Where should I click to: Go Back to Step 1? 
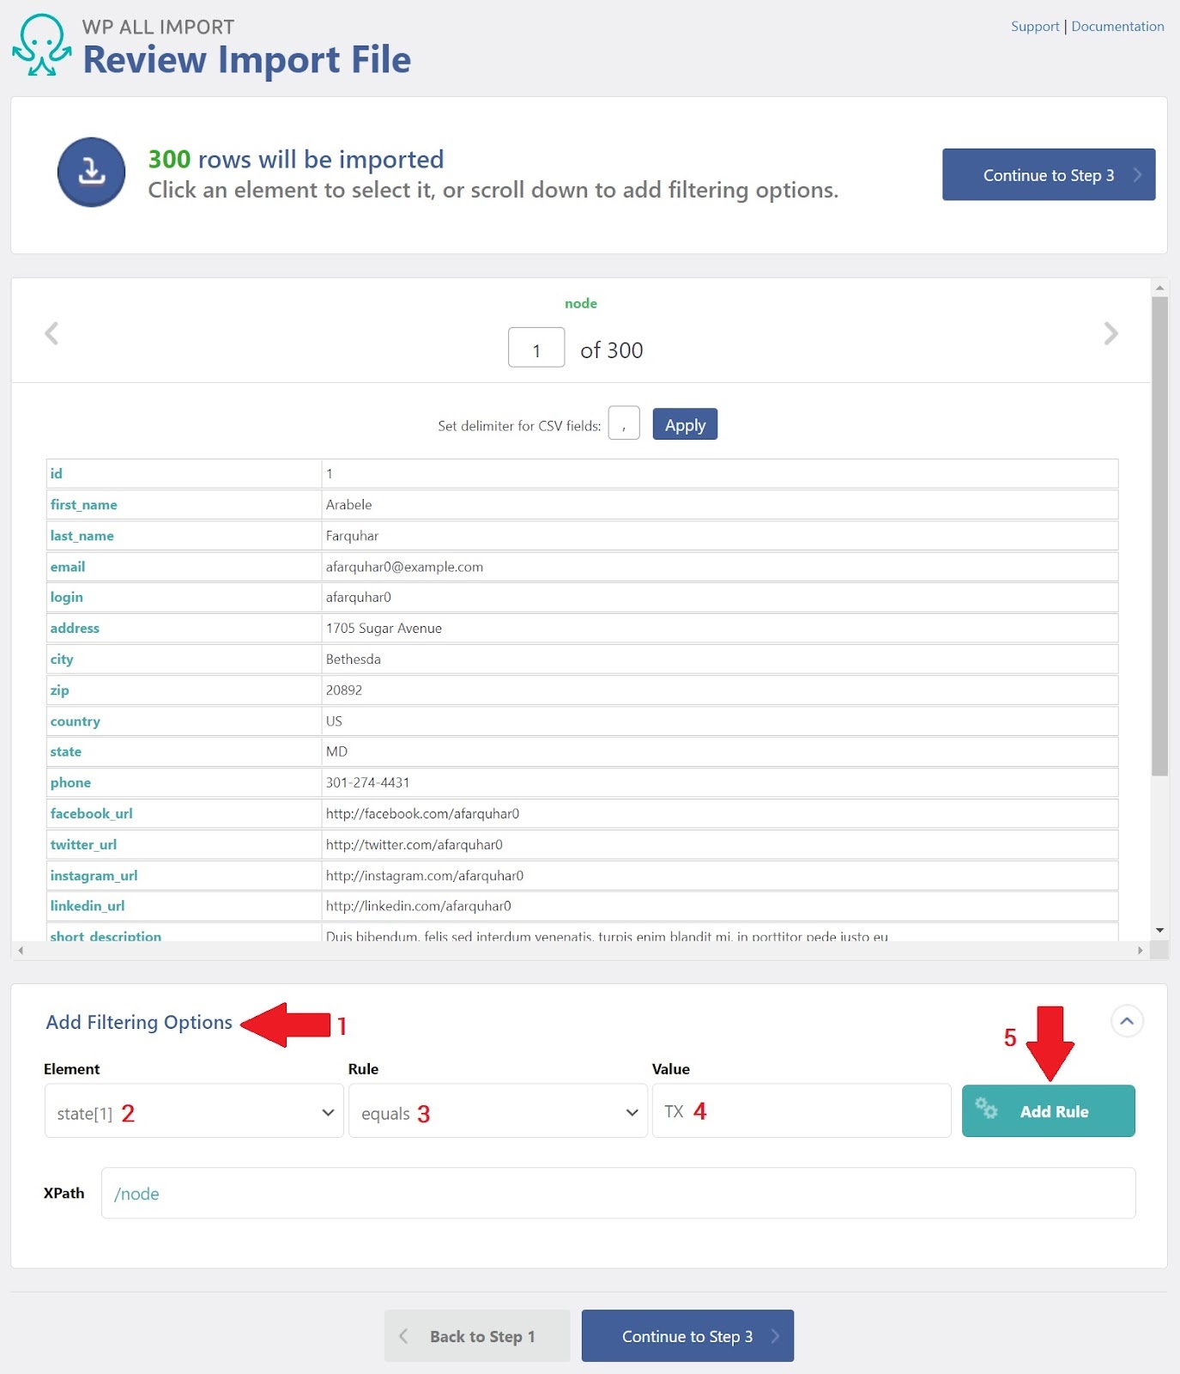pyautogui.click(x=477, y=1335)
